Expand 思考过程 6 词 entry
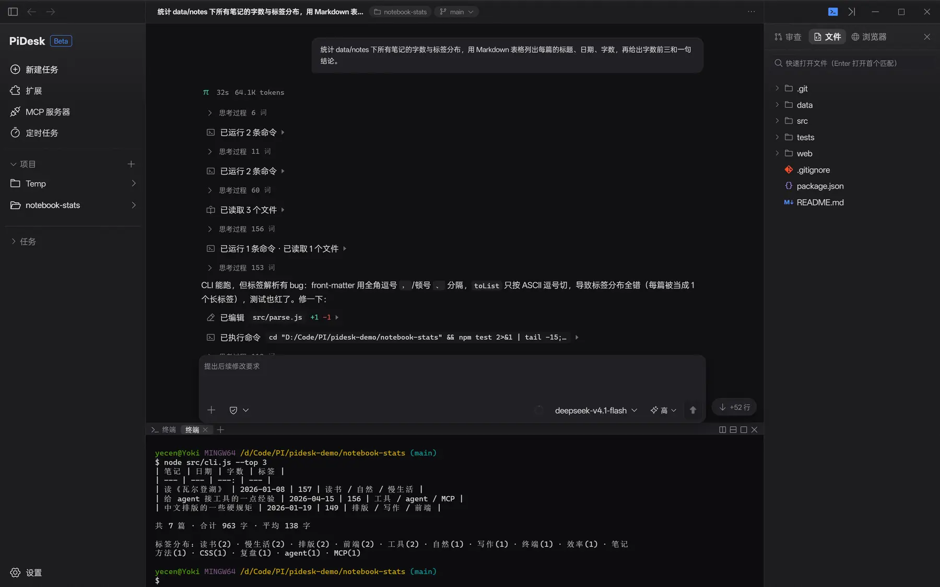 (237, 113)
